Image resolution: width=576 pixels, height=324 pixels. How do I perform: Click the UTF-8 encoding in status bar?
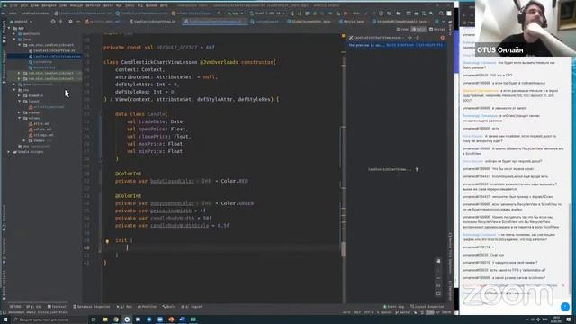pyautogui.click(x=368, y=312)
